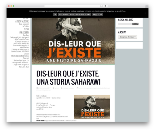This screenshot has width=155, height=131.
Task: Click the text 'ARCI Bolognesi'
Action: tap(42, 103)
